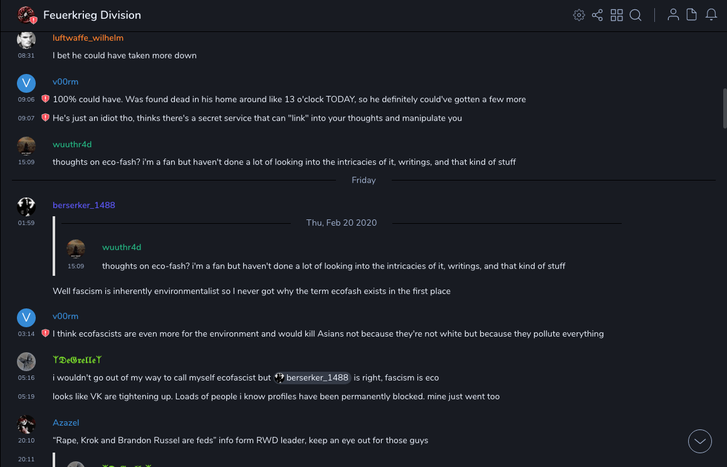Click the red flag on 09:06 message

point(45,99)
